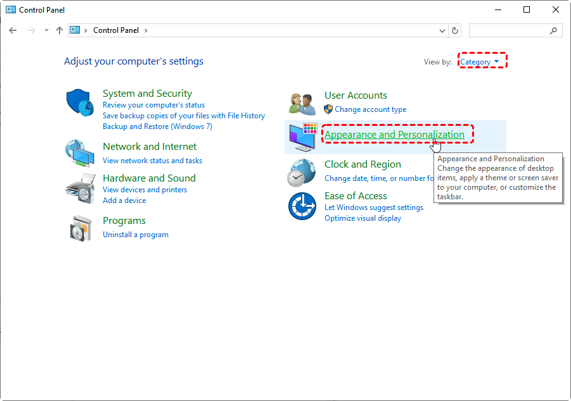The width and height of the screenshot is (571, 401).
Task: Open the Hardware and Sound printer icon
Action: coord(80,188)
